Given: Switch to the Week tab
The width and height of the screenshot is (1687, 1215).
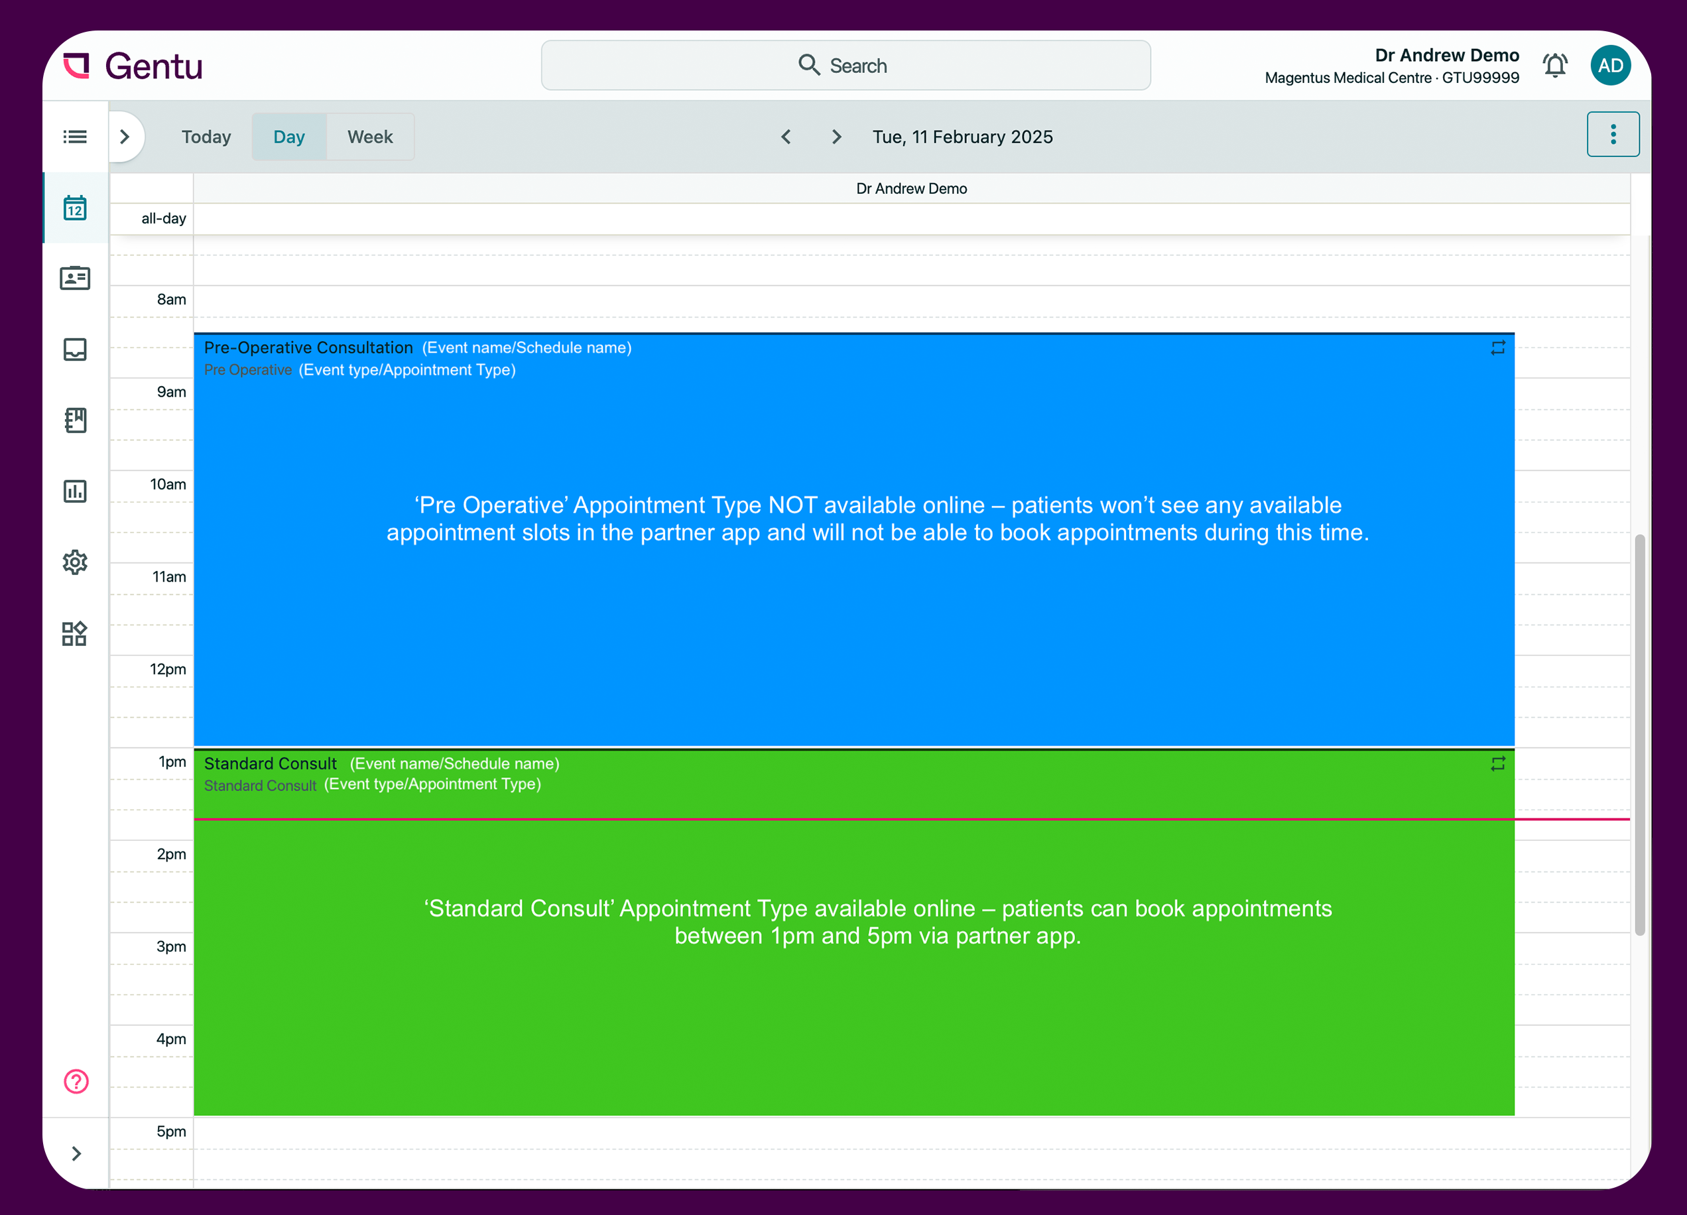Looking at the screenshot, I should point(369,136).
